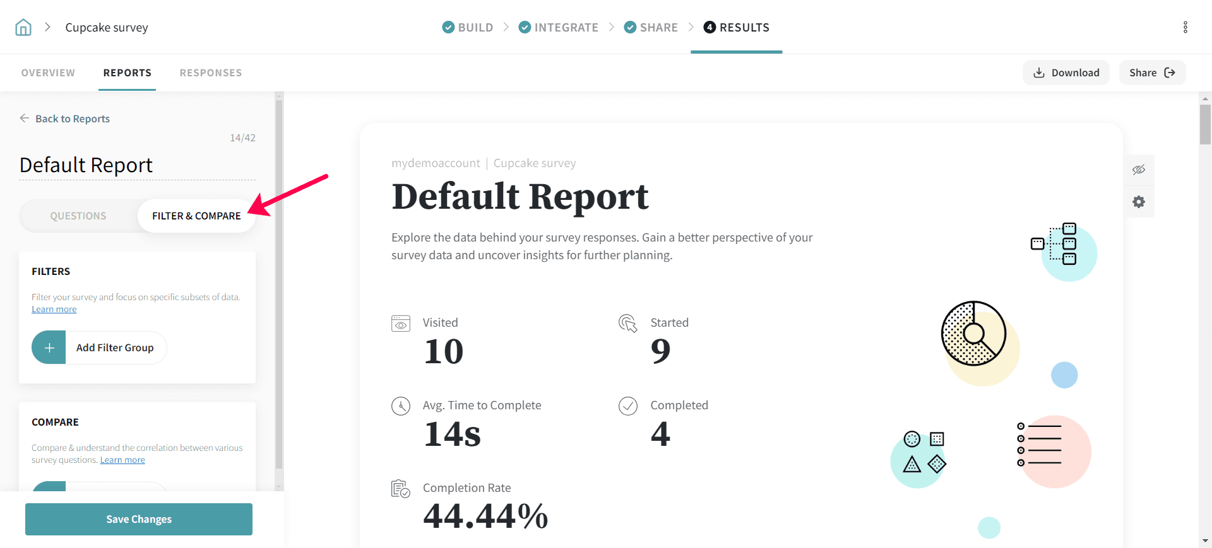The width and height of the screenshot is (1212, 548).
Task: Go to the Build step
Action: pos(468,27)
